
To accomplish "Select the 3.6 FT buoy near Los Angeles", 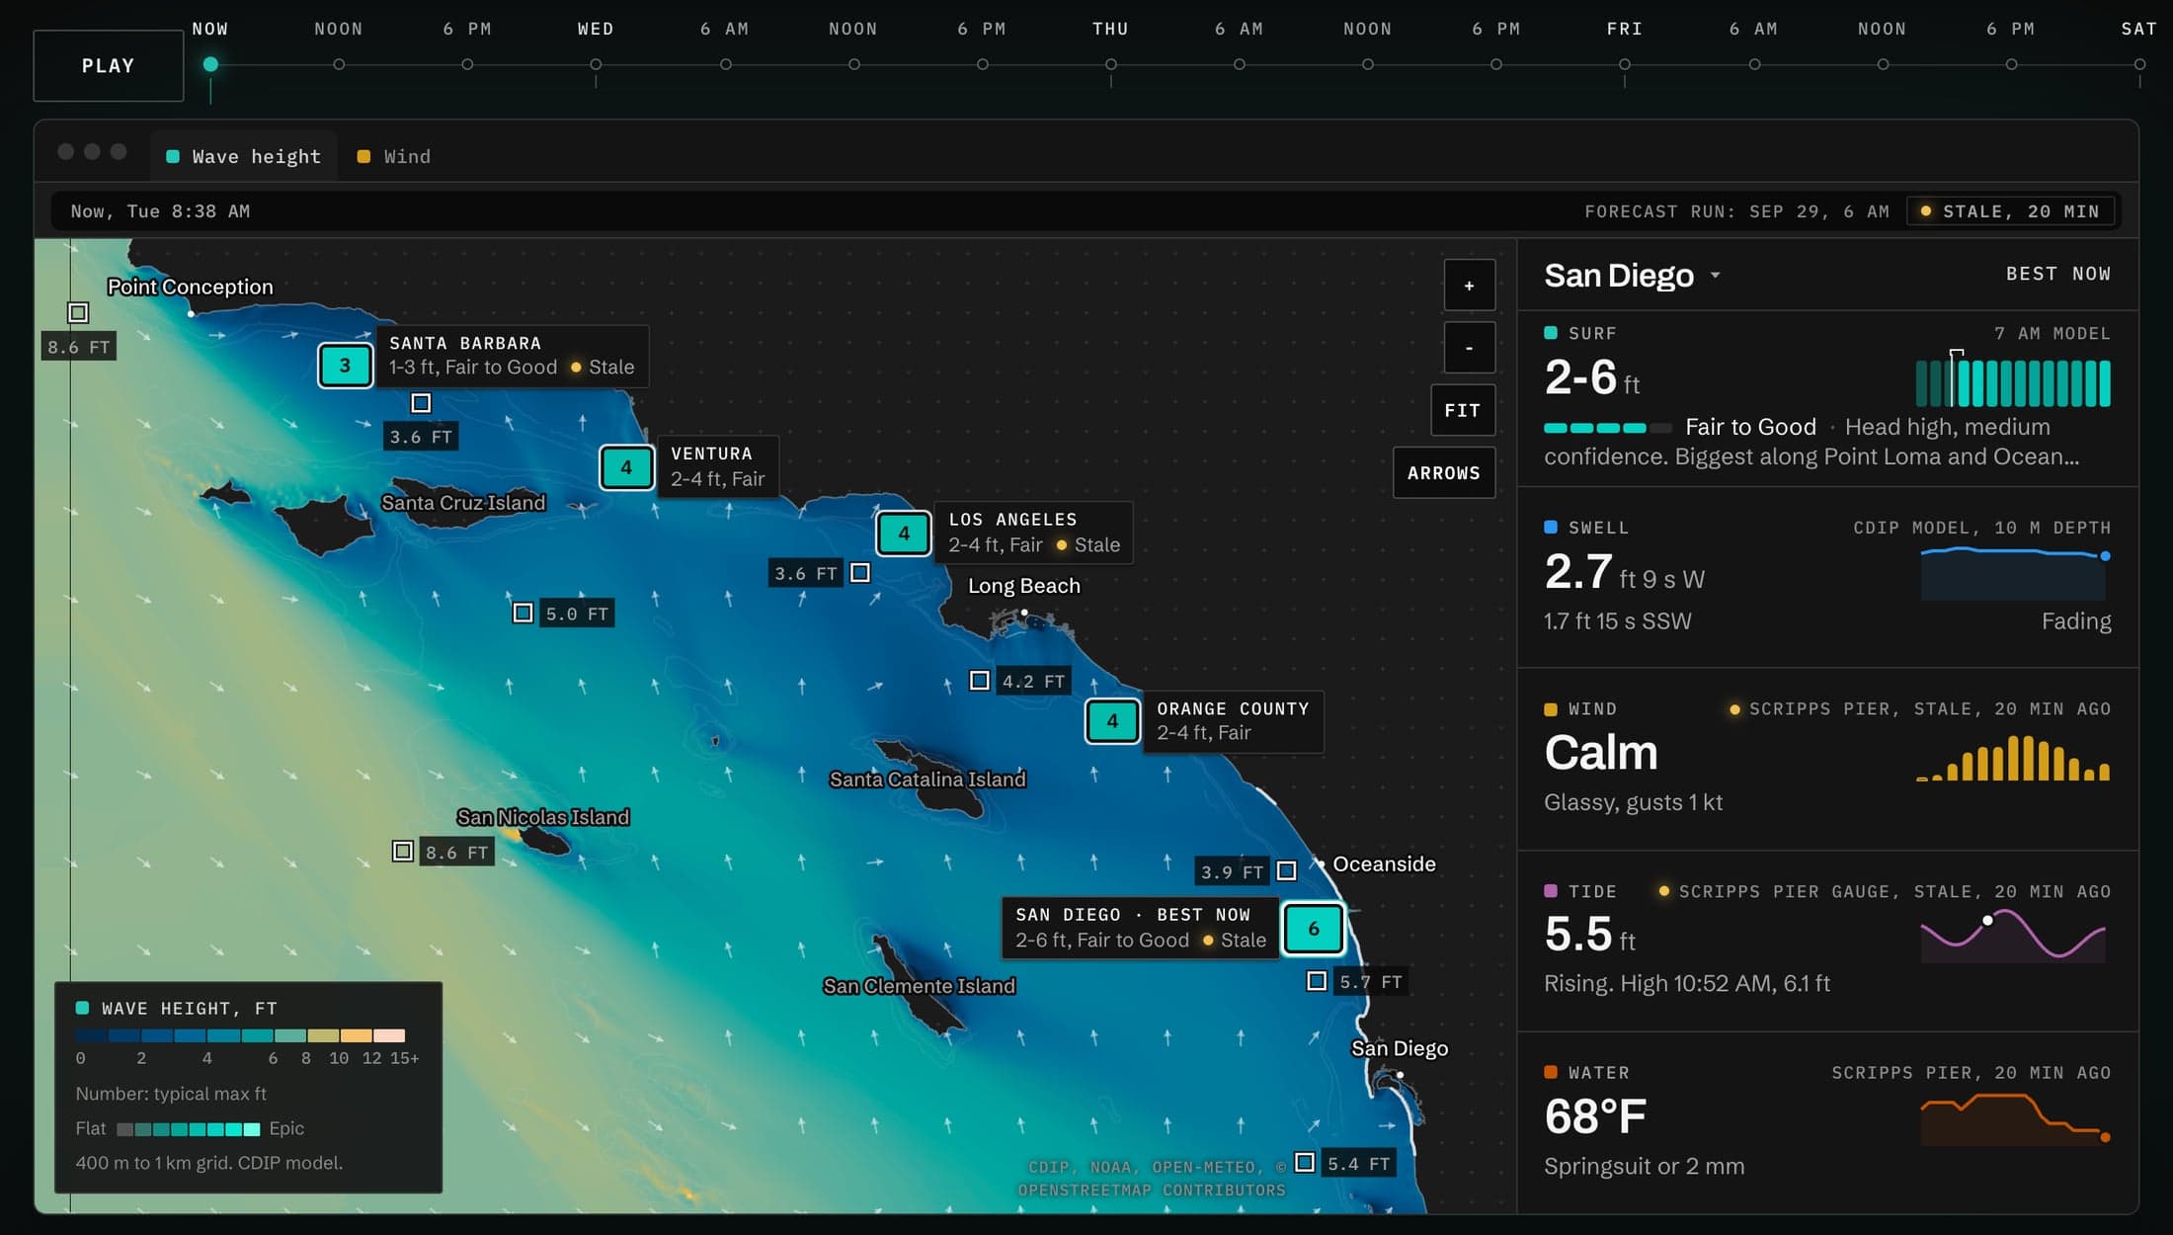I will coord(860,573).
